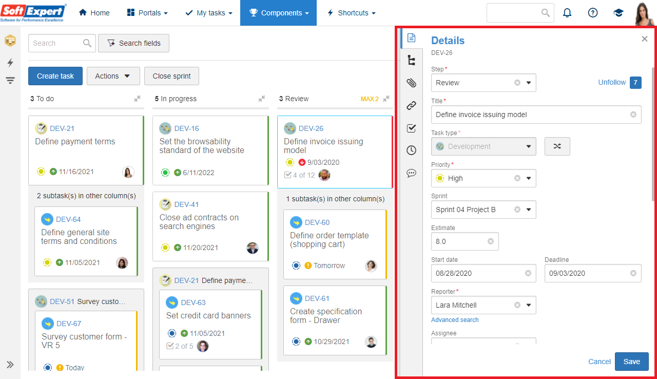The width and height of the screenshot is (657, 379).
Task: Open the filter icon in left sidebar
Action: click(10, 80)
